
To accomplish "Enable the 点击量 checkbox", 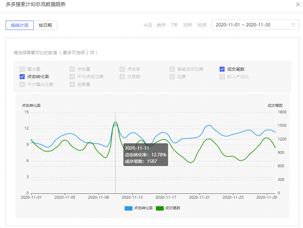I will [x=72, y=69].
